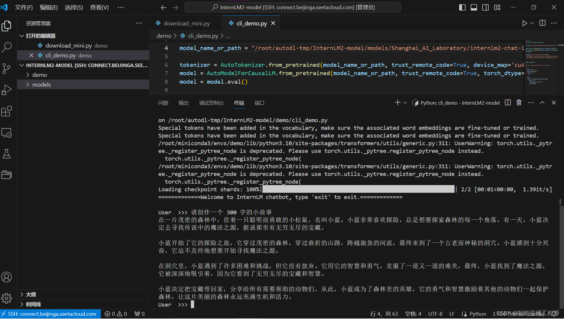Change indentation via 空格: 4

tap(413, 314)
